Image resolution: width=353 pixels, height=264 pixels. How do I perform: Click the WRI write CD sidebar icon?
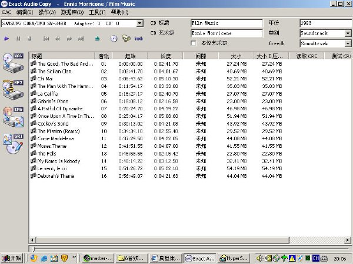point(13,144)
